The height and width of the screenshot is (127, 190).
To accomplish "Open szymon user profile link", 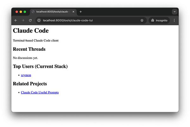I will click(x=26, y=75).
